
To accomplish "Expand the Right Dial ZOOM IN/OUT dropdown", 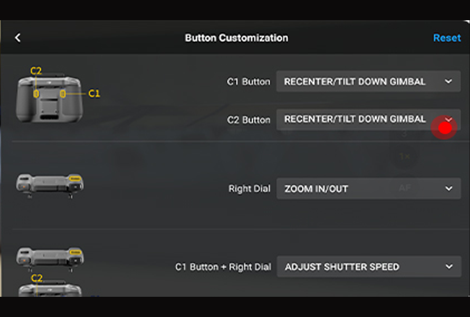I will coord(368,189).
